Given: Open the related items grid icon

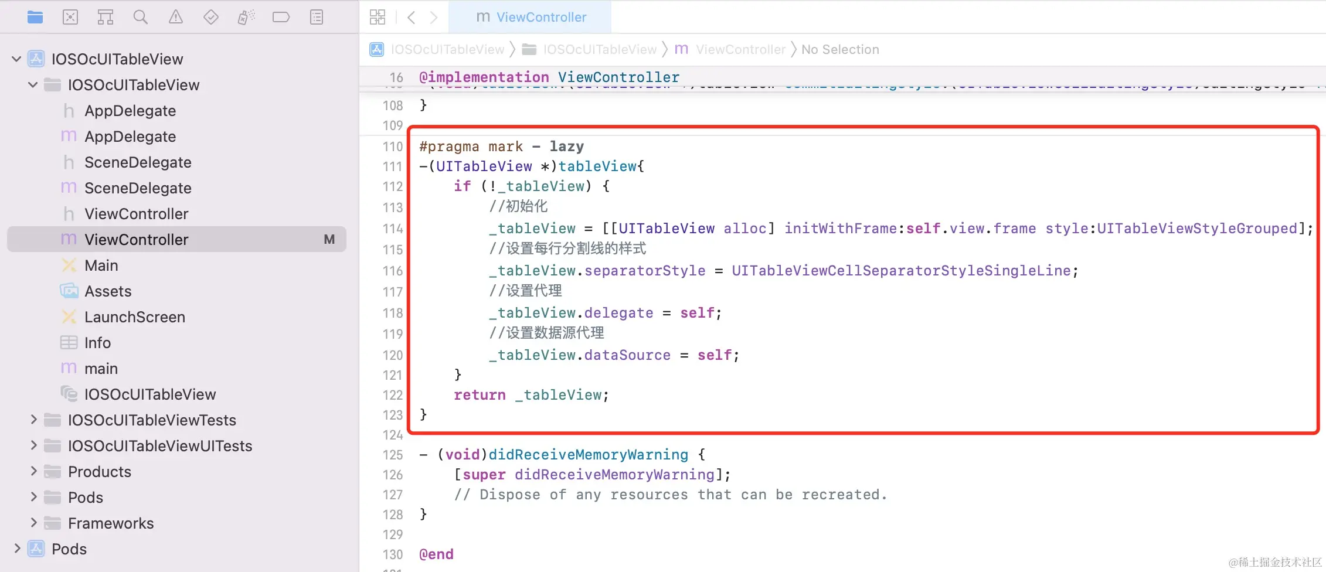Looking at the screenshot, I should (x=378, y=17).
